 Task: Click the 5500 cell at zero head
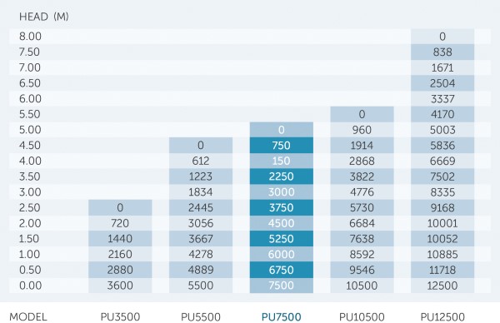point(201,286)
